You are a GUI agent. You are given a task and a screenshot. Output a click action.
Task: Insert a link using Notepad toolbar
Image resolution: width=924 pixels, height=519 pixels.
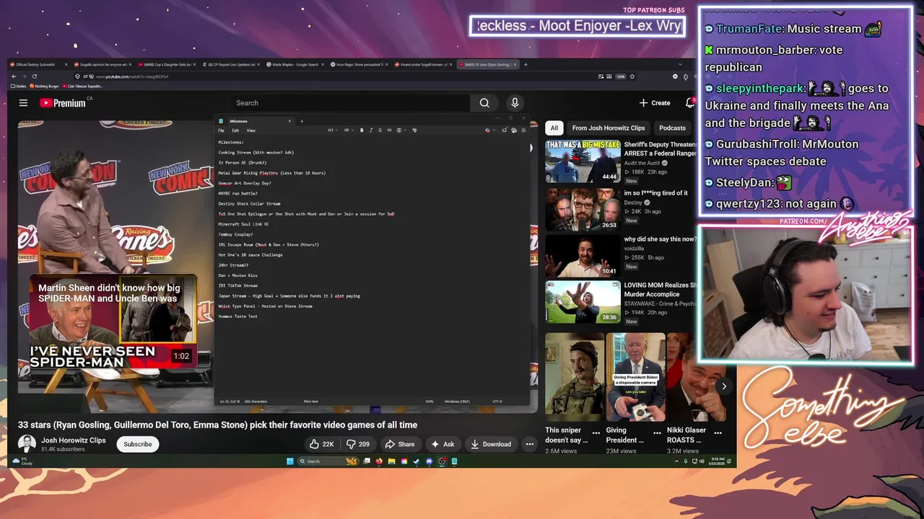tap(389, 130)
